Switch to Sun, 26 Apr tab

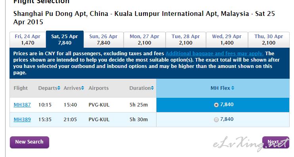coord(103,39)
